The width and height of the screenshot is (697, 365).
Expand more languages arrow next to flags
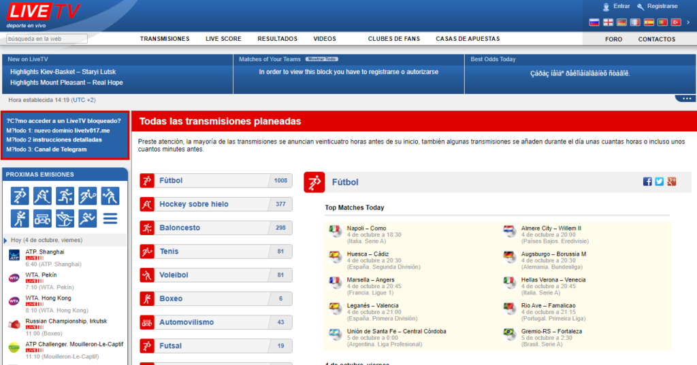point(688,22)
